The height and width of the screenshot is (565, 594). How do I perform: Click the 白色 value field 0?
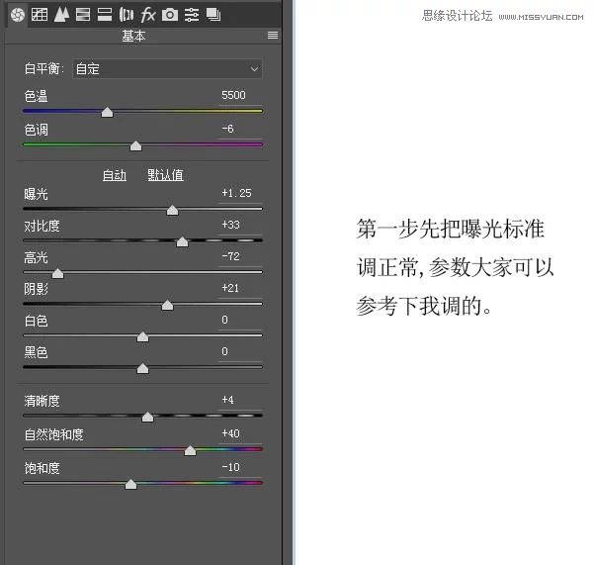pyautogui.click(x=240, y=320)
